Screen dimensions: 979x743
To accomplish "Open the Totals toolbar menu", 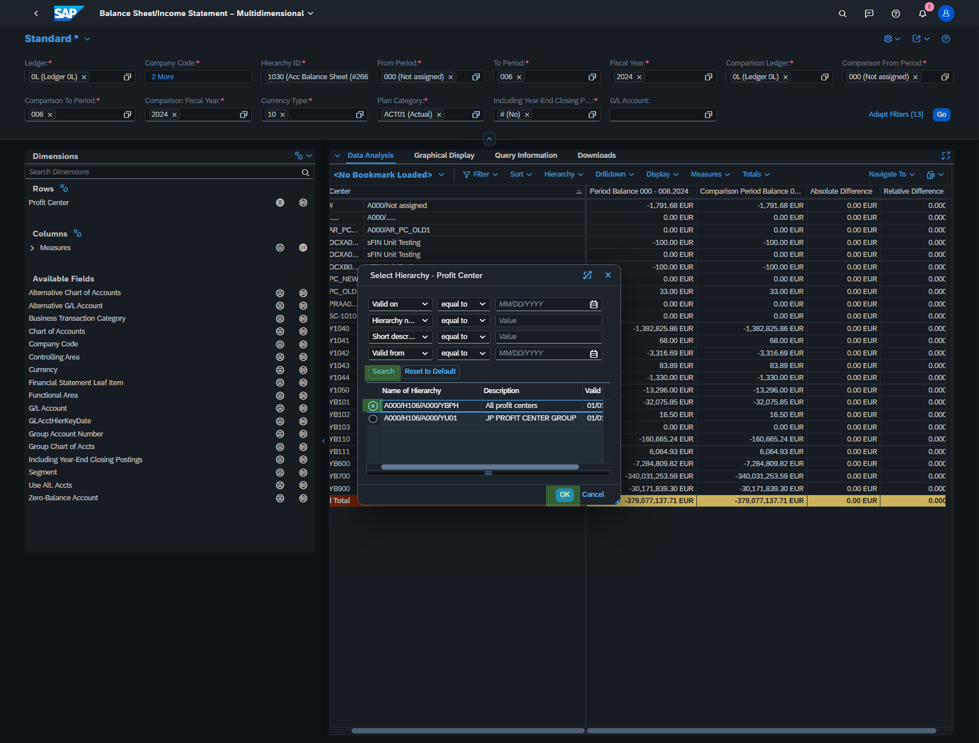I will pyautogui.click(x=756, y=174).
